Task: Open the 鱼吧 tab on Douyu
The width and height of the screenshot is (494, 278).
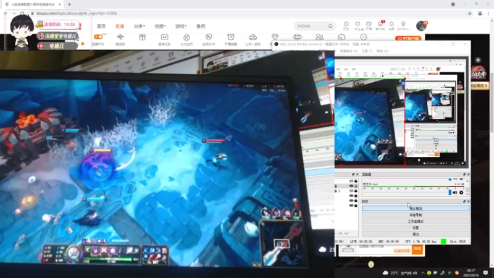Action: tap(201, 26)
